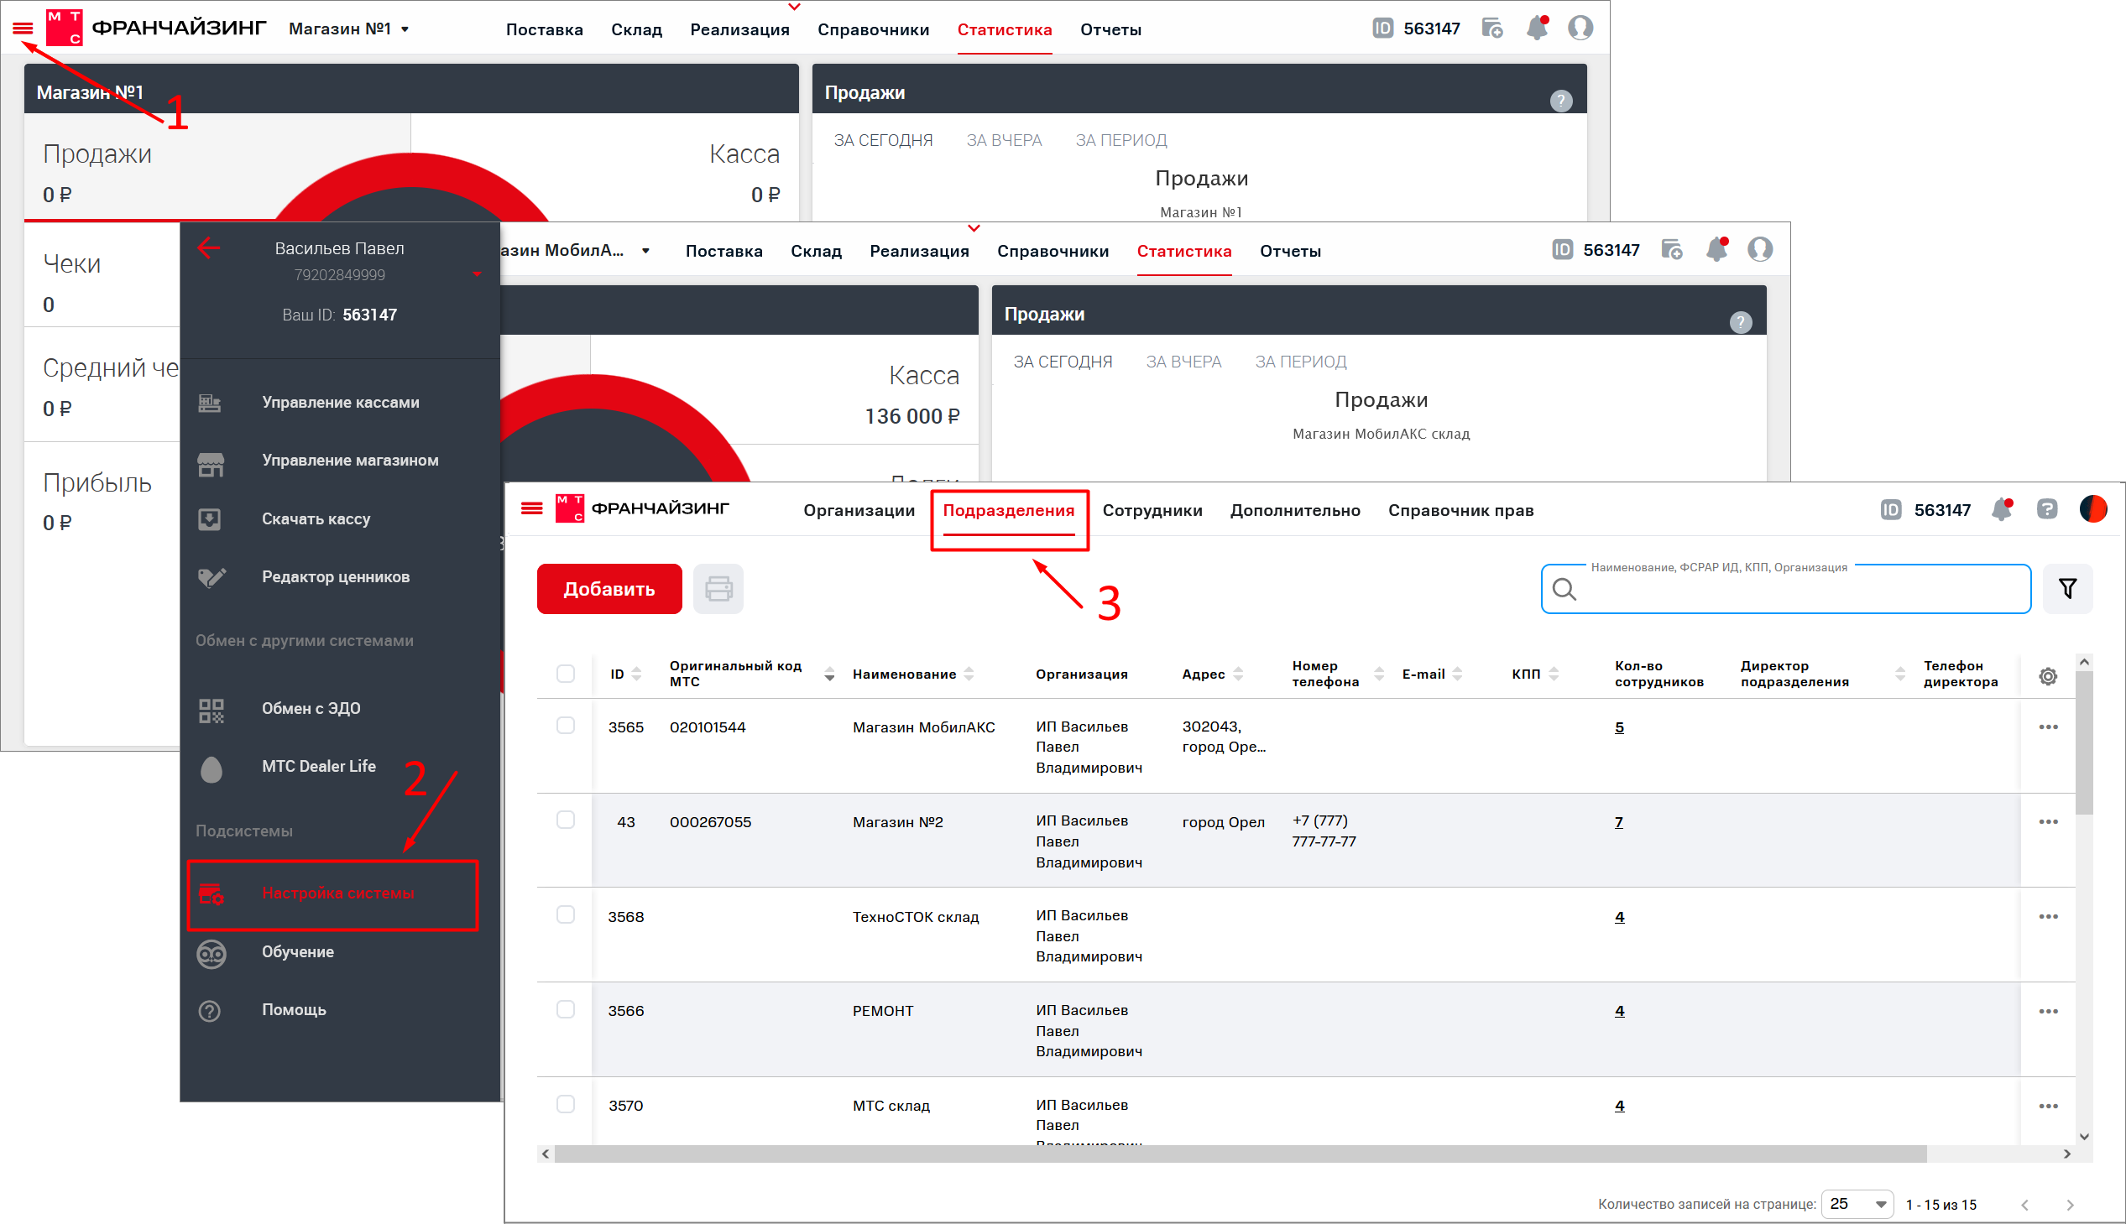Expand user account arrow under Васильев Павел

click(x=477, y=274)
